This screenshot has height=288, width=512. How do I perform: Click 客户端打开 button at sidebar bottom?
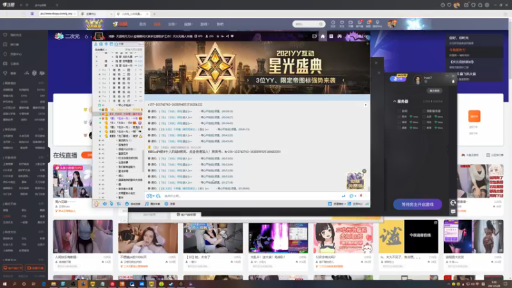coord(13,268)
